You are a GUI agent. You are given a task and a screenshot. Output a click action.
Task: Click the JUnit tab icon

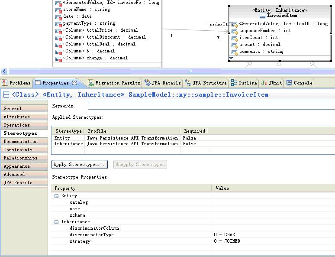pyautogui.click(x=264, y=83)
